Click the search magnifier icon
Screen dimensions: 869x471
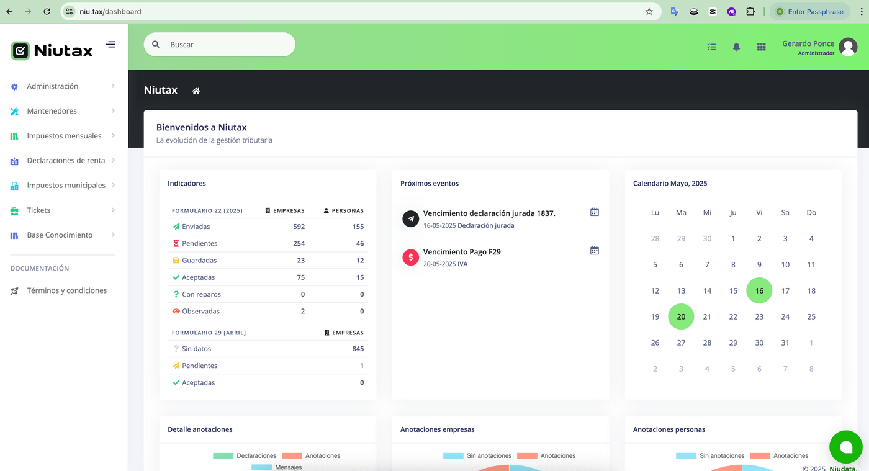coord(156,44)
